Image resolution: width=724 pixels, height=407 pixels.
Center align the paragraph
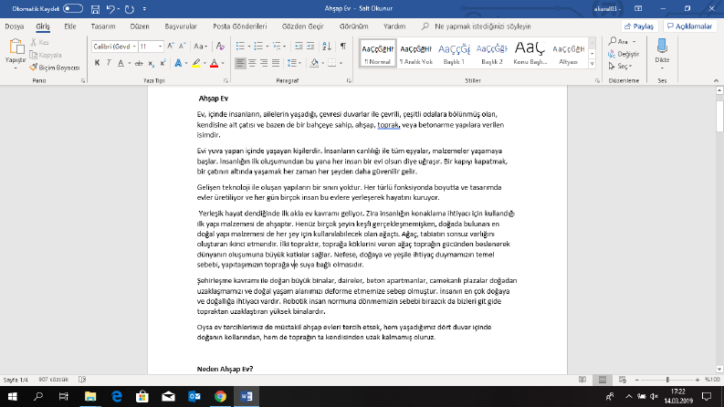coord(252,63)
